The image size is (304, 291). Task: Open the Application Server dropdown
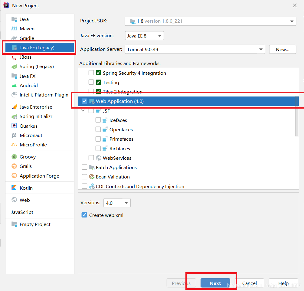click(195, 49)
